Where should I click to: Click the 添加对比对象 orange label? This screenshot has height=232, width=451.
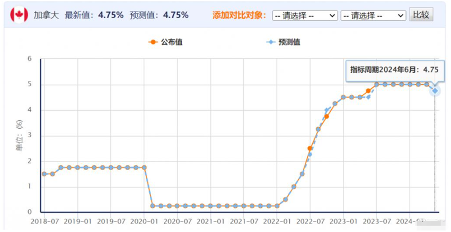tap(238, 15)
